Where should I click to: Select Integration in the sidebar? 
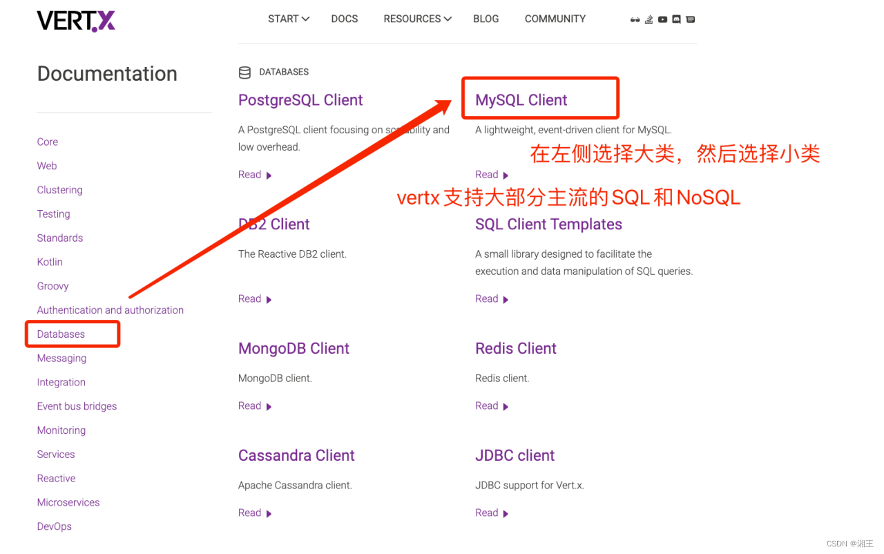(61, 382)
